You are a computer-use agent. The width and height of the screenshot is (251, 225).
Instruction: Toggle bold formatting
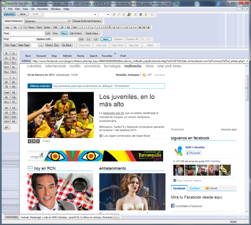click(114, 14)
